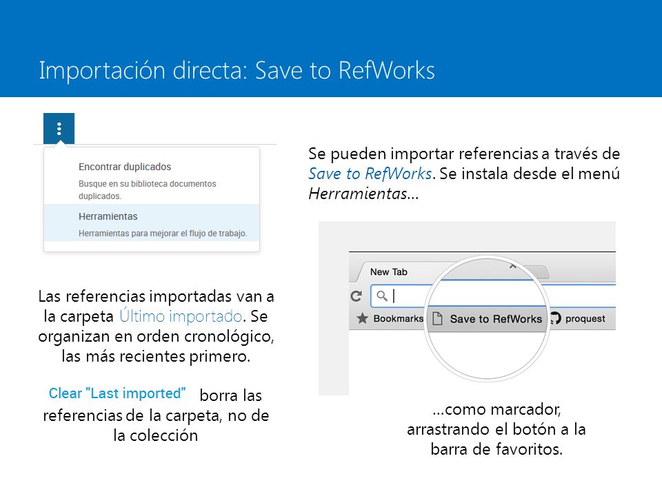Choose Herramientas from the dropdown menu
The height and width of the screenshot is (496, 662).
tap(152, 223)
